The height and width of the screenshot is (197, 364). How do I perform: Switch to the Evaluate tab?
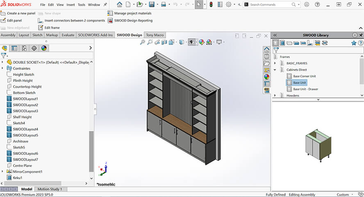coord(68,35)
